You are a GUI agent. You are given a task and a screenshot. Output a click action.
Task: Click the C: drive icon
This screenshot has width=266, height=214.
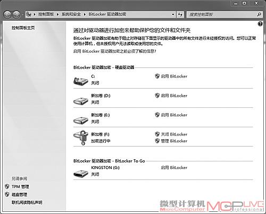pyautogui.click(x=81, y=81)
